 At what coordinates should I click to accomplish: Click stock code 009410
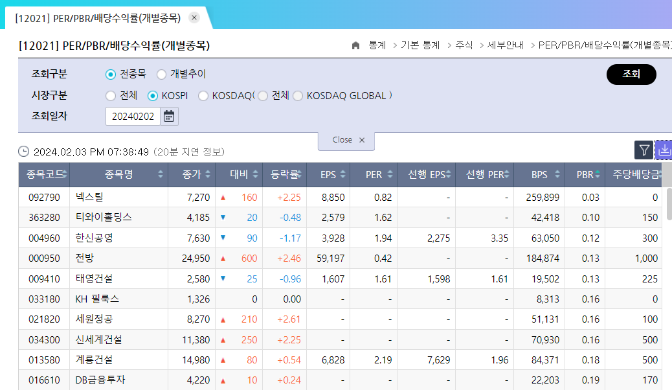44,279
